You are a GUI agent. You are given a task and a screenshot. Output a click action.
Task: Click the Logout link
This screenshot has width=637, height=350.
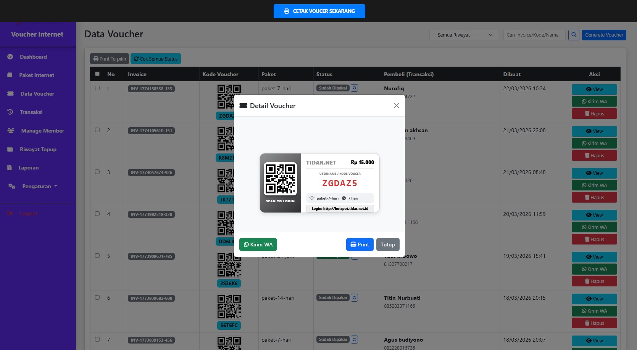click(x=29, y=213)
